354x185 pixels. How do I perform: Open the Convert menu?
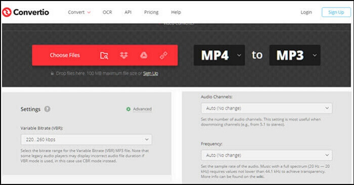(x=79, y=12)
